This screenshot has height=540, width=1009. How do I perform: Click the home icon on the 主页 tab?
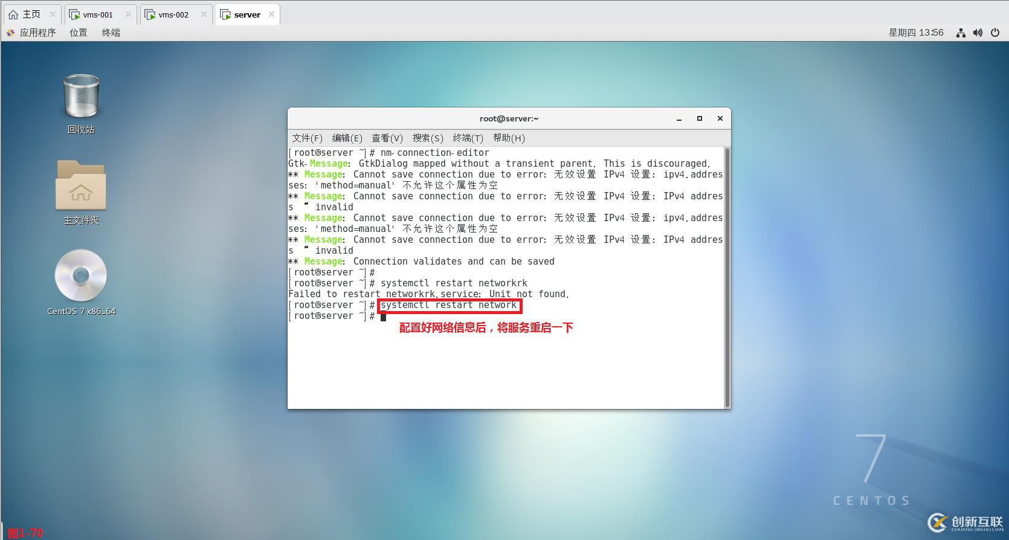(13, 14)
